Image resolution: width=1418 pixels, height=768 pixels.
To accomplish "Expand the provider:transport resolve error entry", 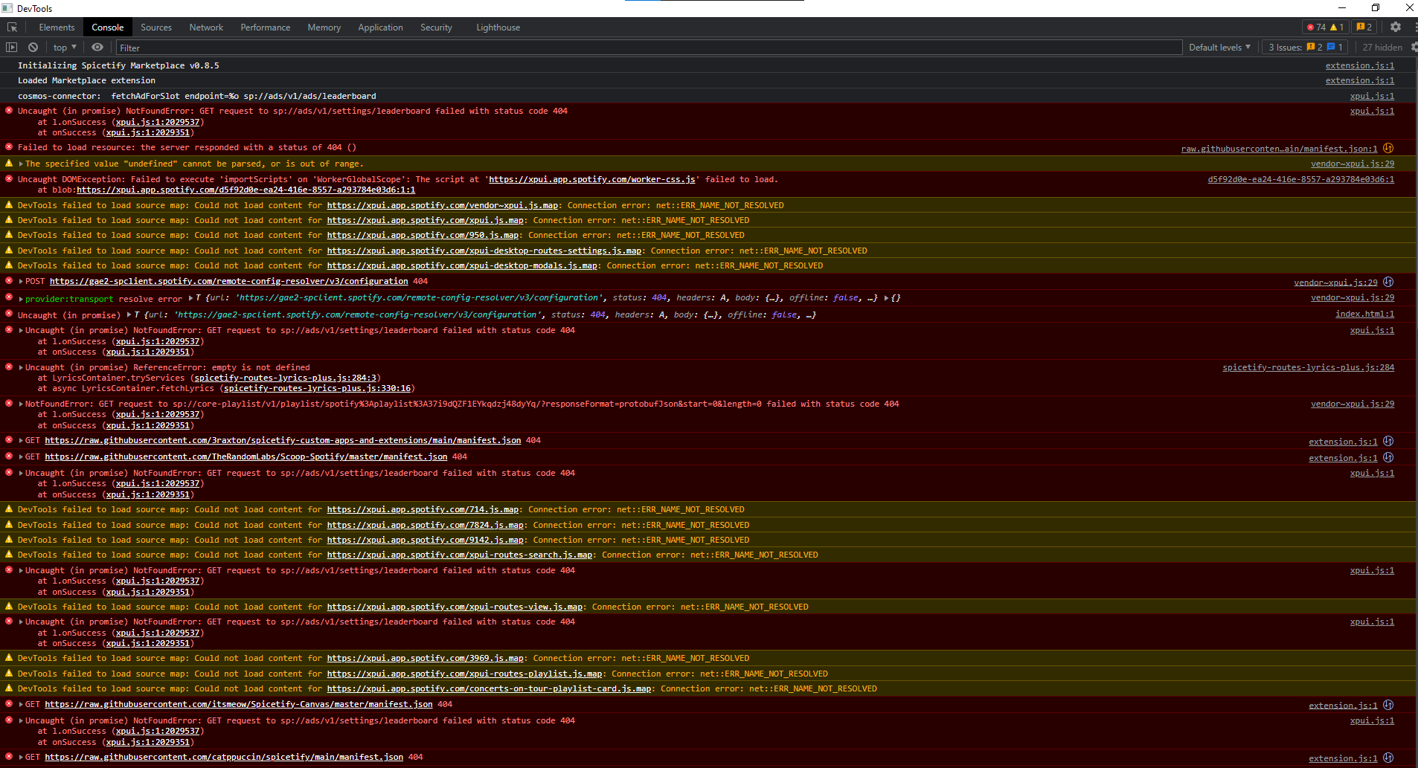I will pos(19,298).
